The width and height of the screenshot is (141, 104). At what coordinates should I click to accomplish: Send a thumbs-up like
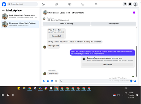[x=135, y=81]
